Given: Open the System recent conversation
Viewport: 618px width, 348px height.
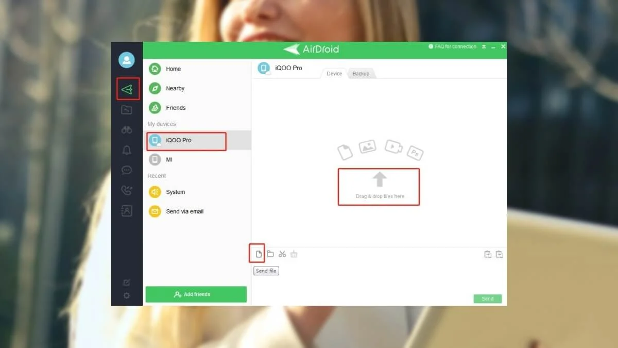Looking at the screenshot, I should (x=197, y=192).
